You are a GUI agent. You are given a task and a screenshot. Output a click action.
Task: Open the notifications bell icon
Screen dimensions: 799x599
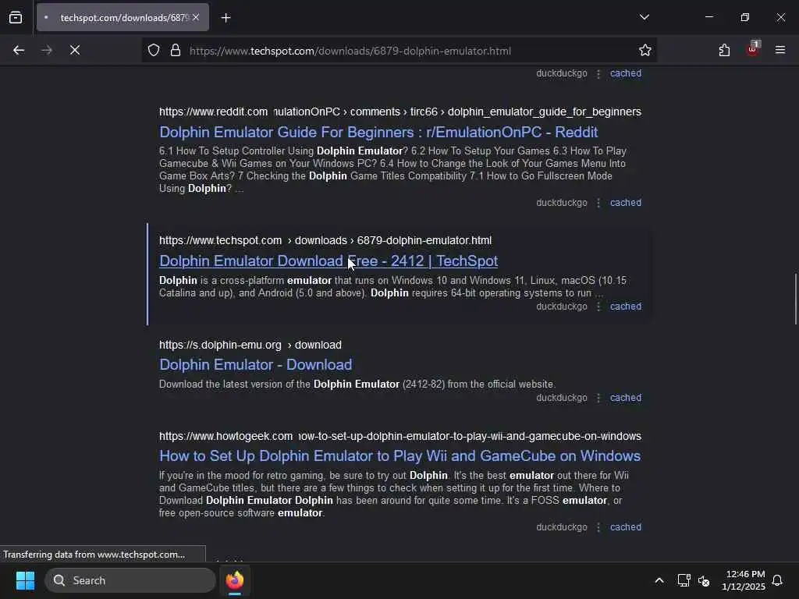pos(777,580)
